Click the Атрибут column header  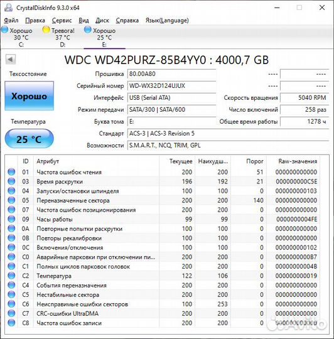[97, 161]
